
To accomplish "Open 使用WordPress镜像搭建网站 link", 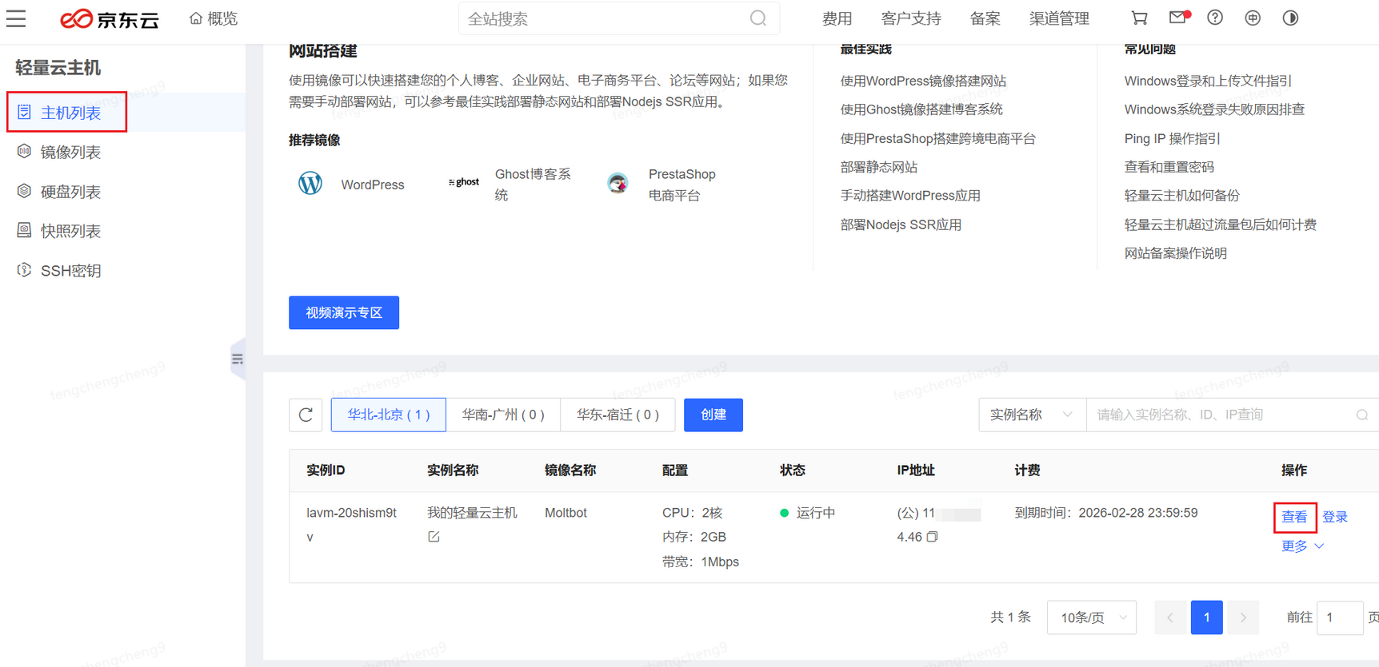I will coord(923,81).
